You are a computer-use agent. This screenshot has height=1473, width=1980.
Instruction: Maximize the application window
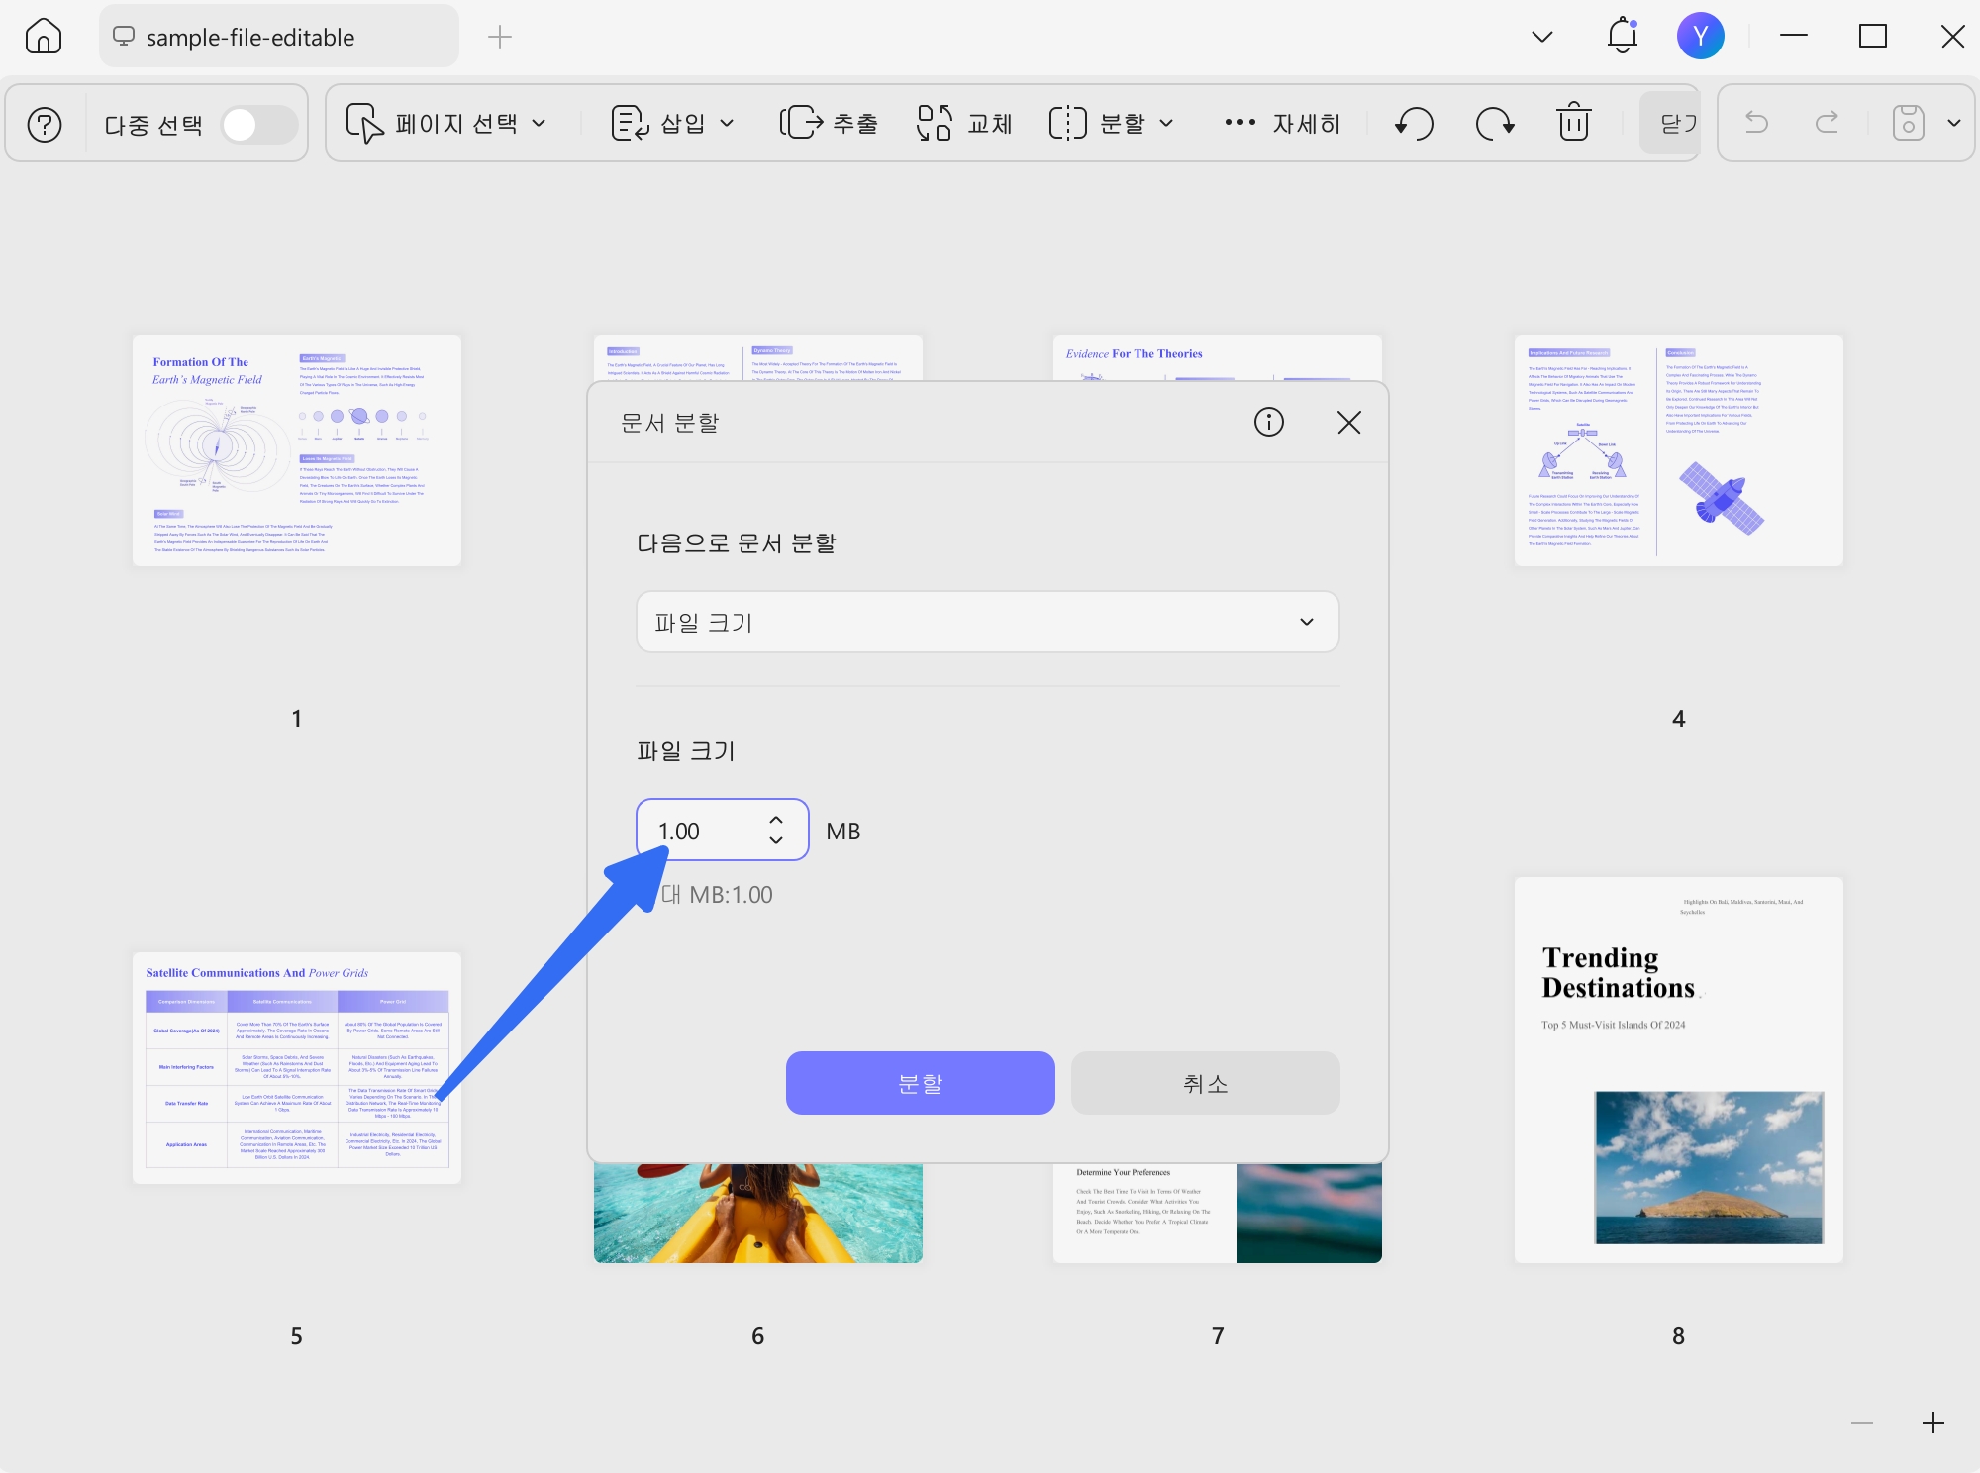tap(1873, 36)
